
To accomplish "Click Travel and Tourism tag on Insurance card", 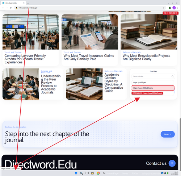I will (72, 52).
